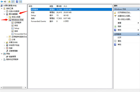Collapse the 应用程序 actions section
The height and width of the screenshot is (92, 140).
[138, 34]
